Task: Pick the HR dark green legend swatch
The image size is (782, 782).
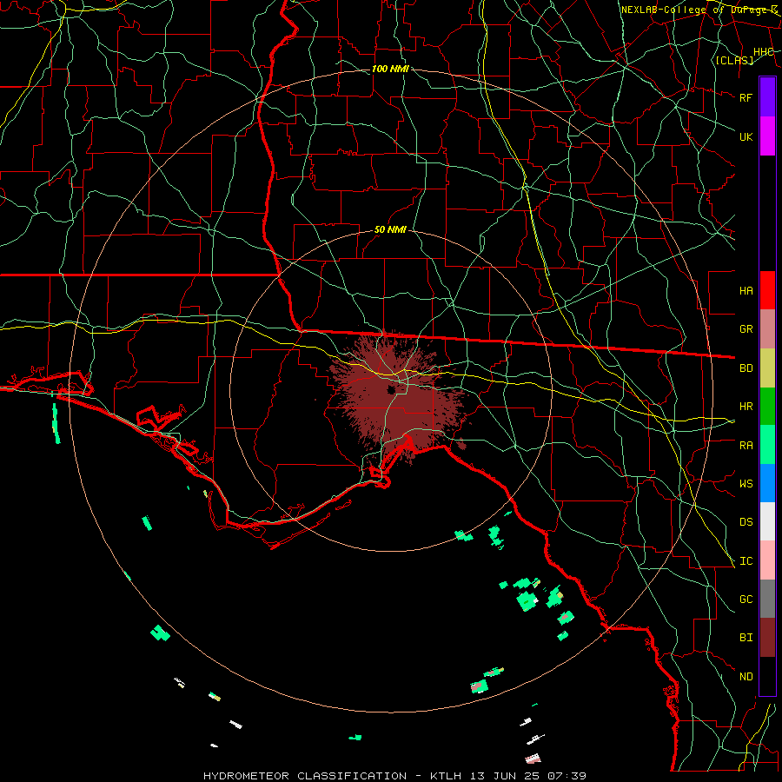Action: point(767,407)
